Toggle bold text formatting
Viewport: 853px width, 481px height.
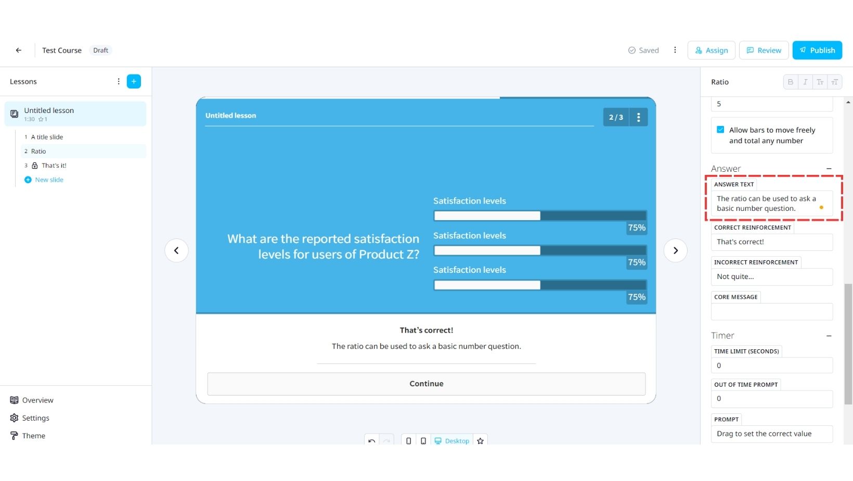(790, 82)
